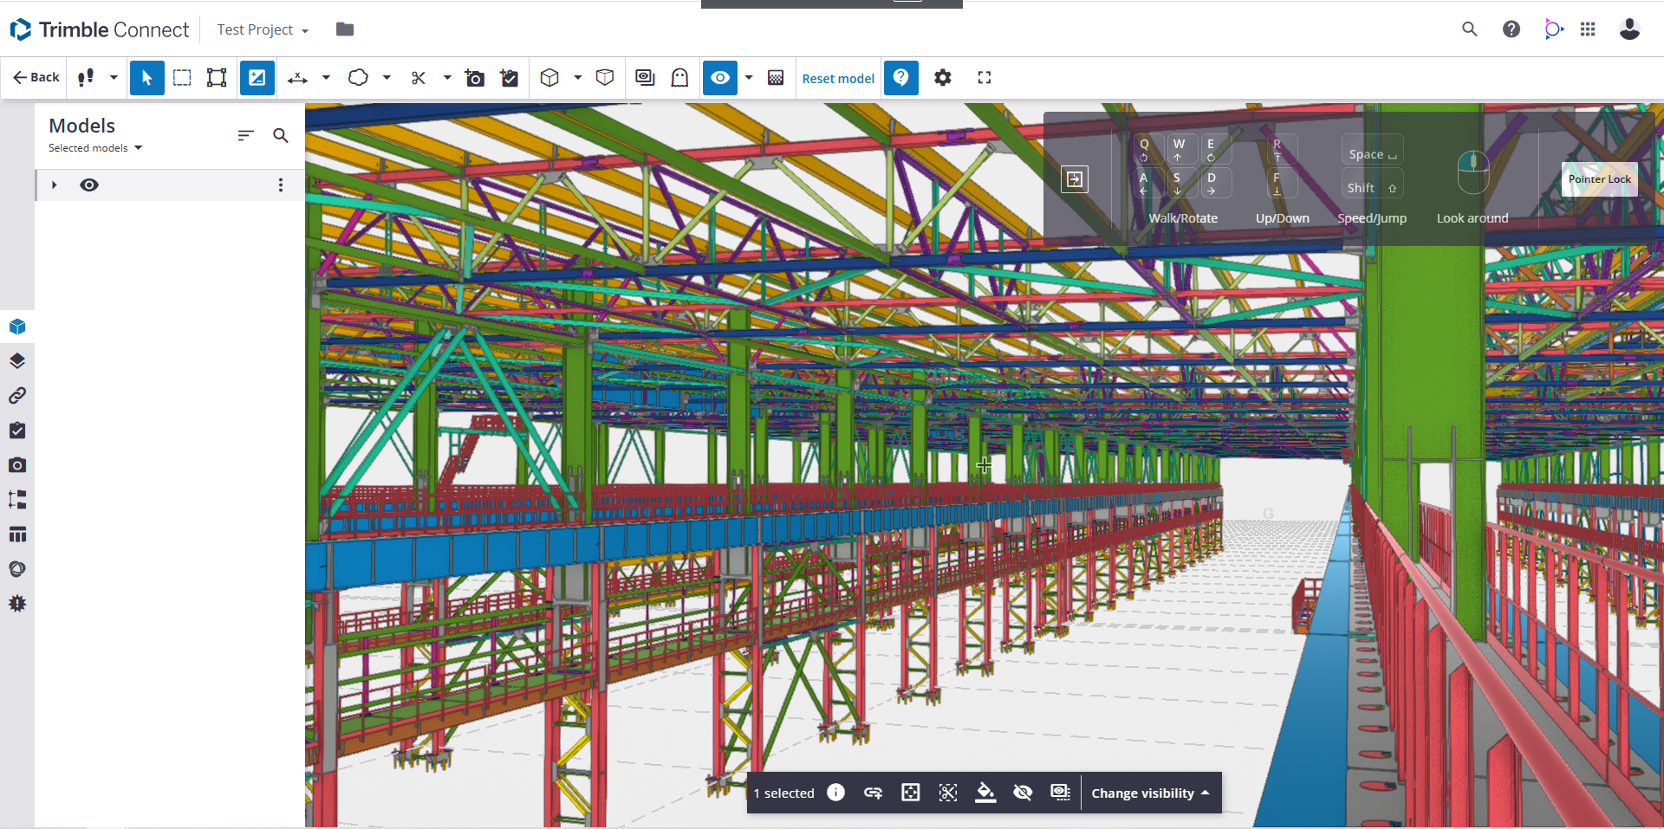
Task: Open the Views camera sidebar icon
Action: (17, 465)
